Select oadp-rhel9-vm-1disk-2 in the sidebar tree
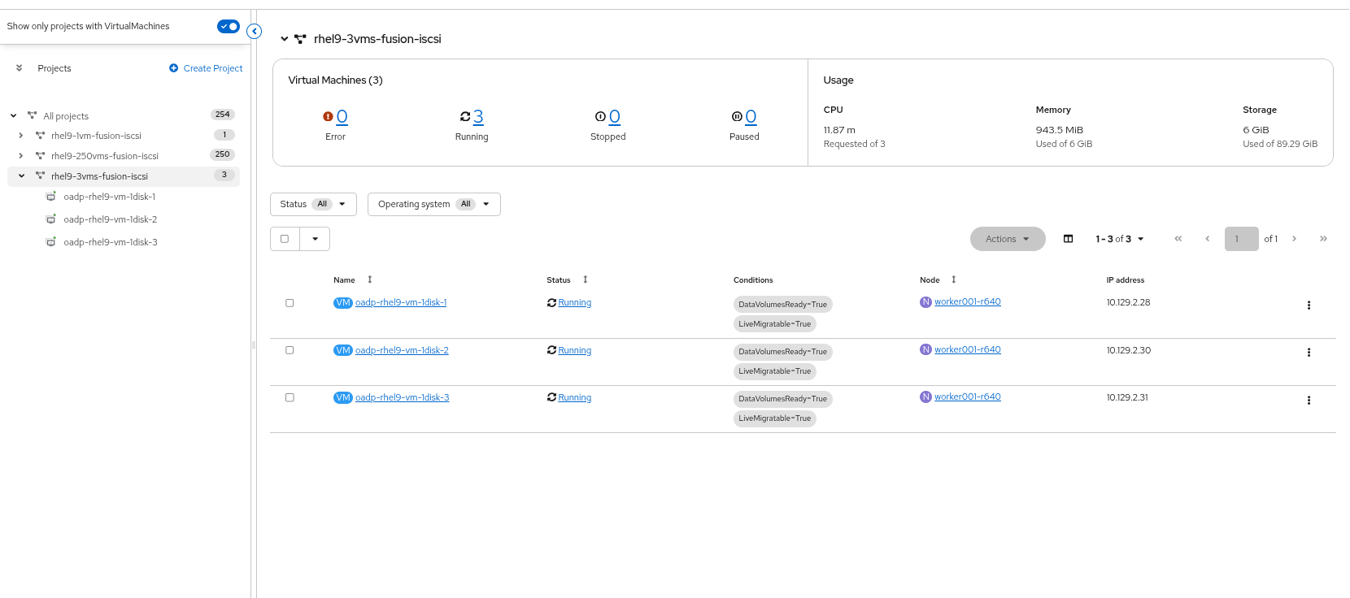This screenshot has width=1350, height=598. tap(110, 219)
